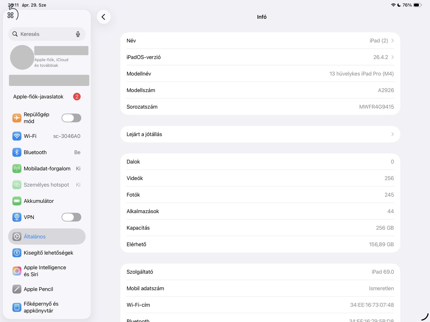The width and height of the screenshot is (430, 322).
Task: Open the iPadOS-verzió row chevron
Action: pyautogui.click(x=392, y=57)
